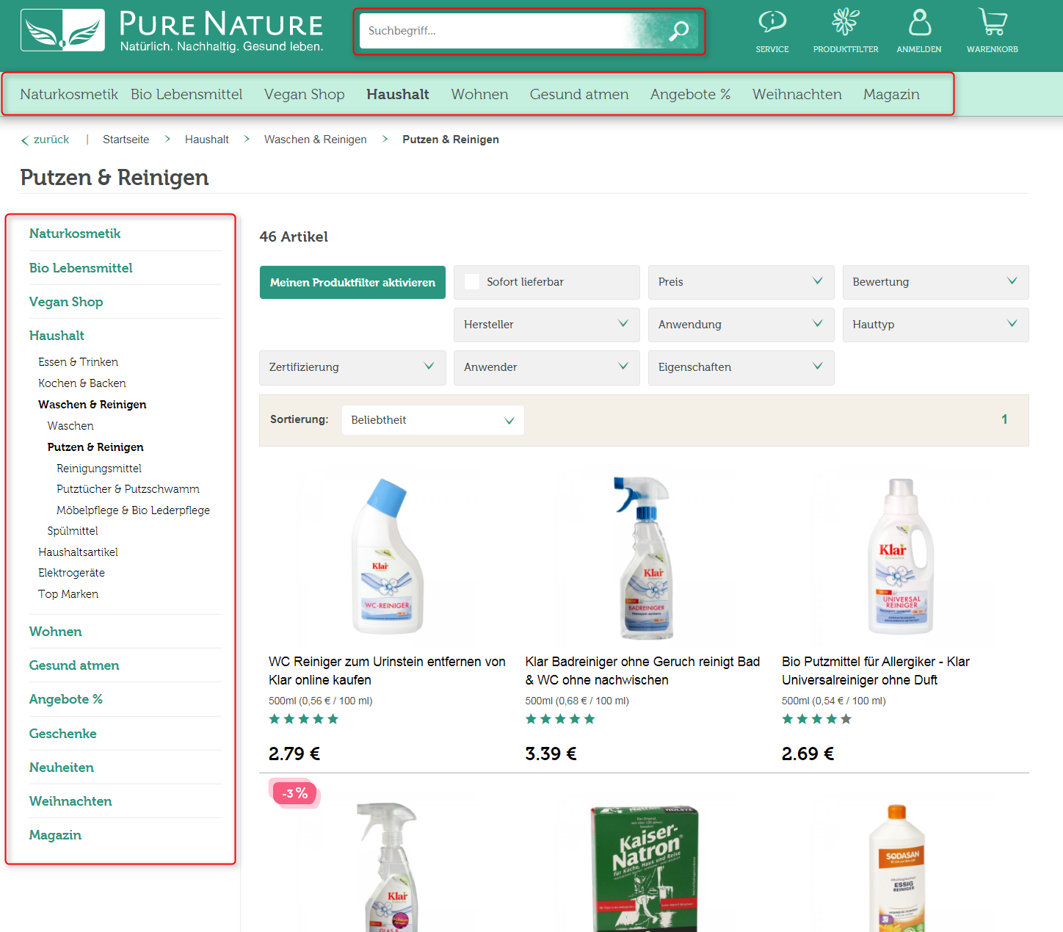Click the -3% discount badge
This screenshot has width=1063, height=932.
click(294, 793)
